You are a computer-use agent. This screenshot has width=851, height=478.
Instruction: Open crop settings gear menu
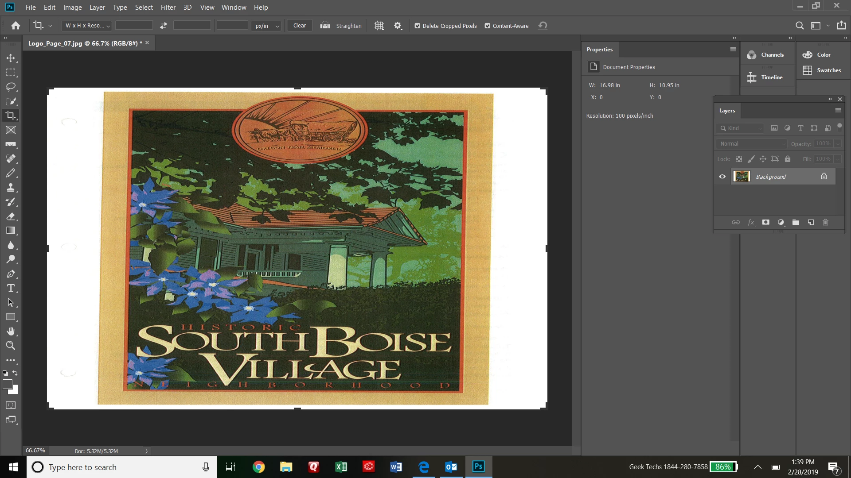(x=398, y=26)
